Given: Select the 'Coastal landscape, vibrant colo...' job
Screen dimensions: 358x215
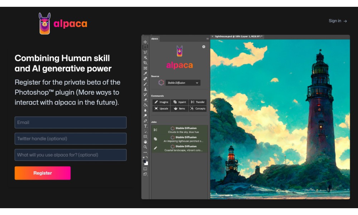Looking at the screenshot, I should [x=180, y=148].
